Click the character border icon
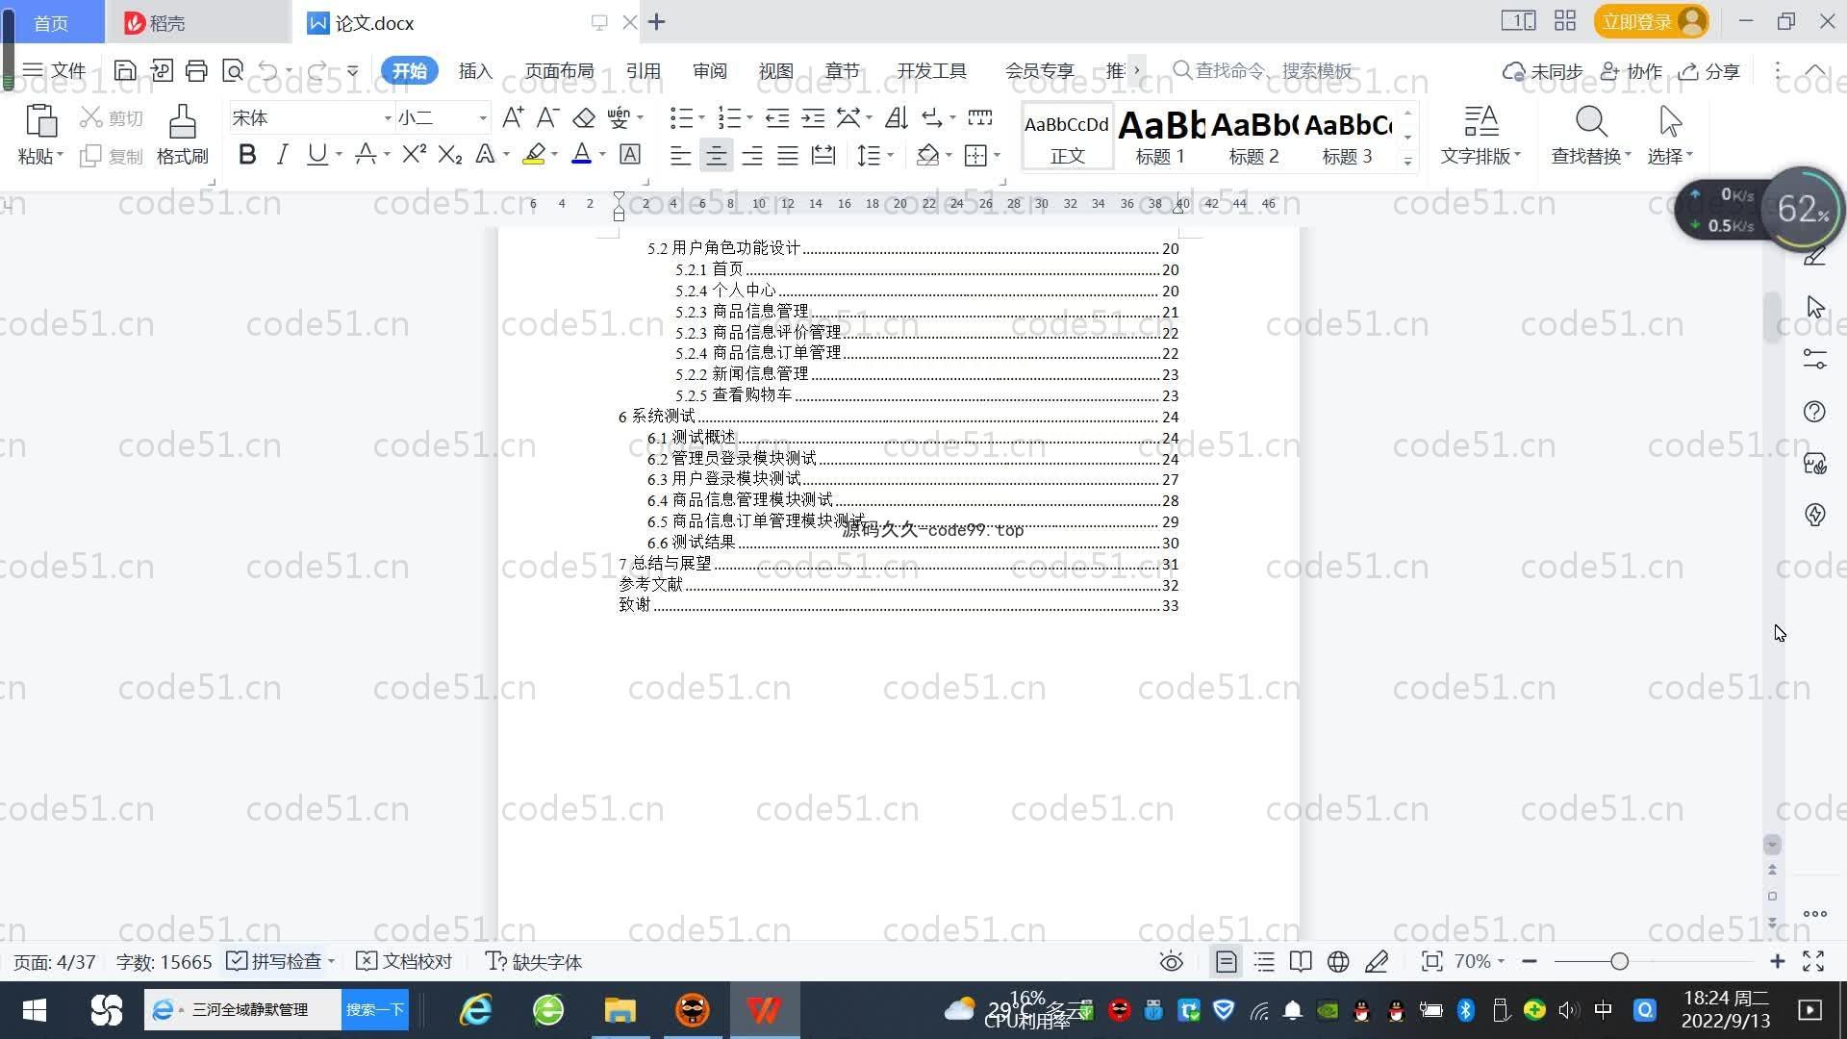This screenshot has width=1847, height=1039. click(630, 154)
